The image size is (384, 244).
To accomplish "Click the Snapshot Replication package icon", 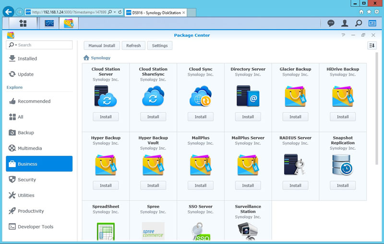I will [x=342, y=165].
